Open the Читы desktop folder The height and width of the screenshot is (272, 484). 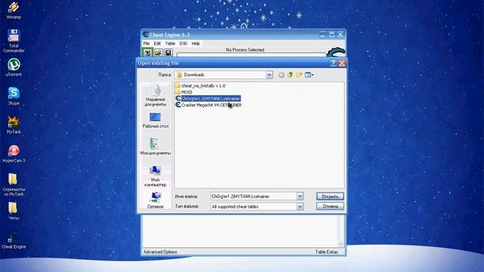pyautogui.click(x=14, y=211)
